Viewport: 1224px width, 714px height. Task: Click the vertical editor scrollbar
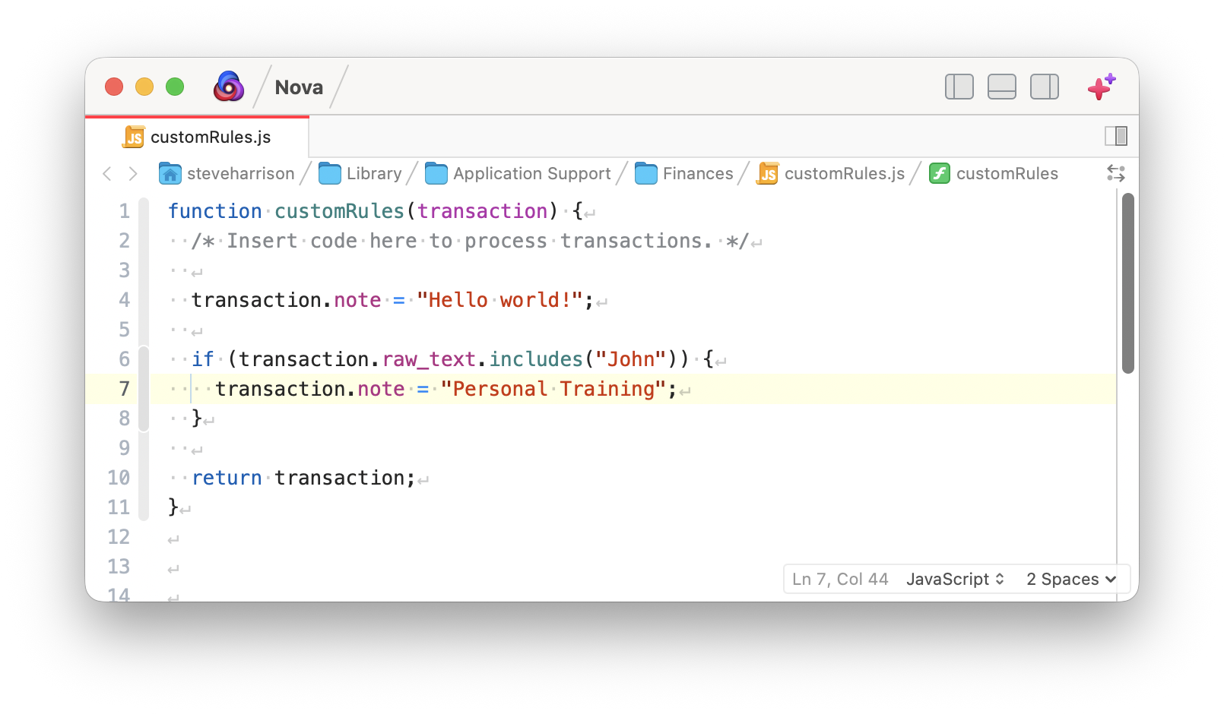pyautogui.click(x=1127, y=283)
